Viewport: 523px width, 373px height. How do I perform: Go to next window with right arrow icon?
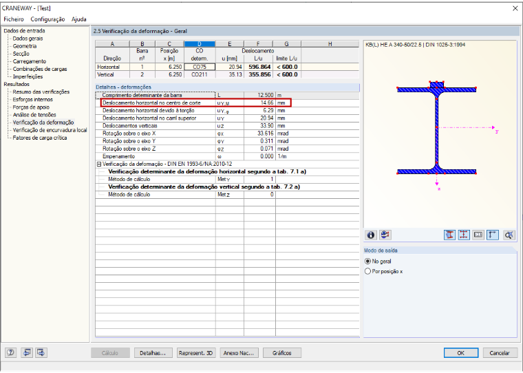click(x=41, y=352)
